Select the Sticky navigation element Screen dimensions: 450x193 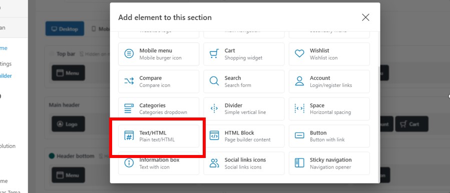(x=329, y=163)
